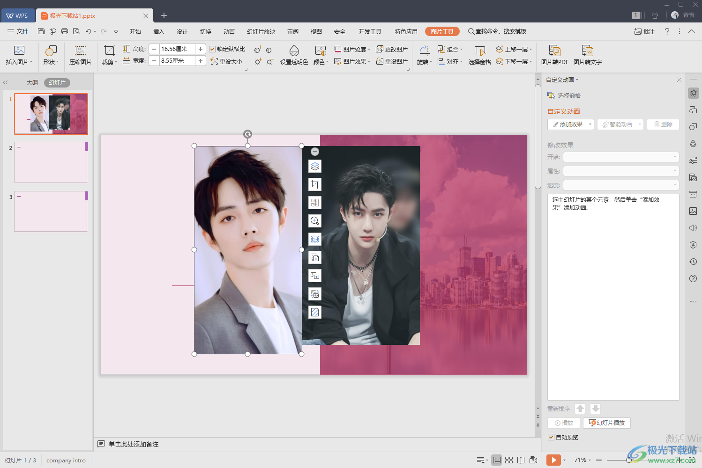Expand Bring Forward dropdown arrow

[530, 49]
